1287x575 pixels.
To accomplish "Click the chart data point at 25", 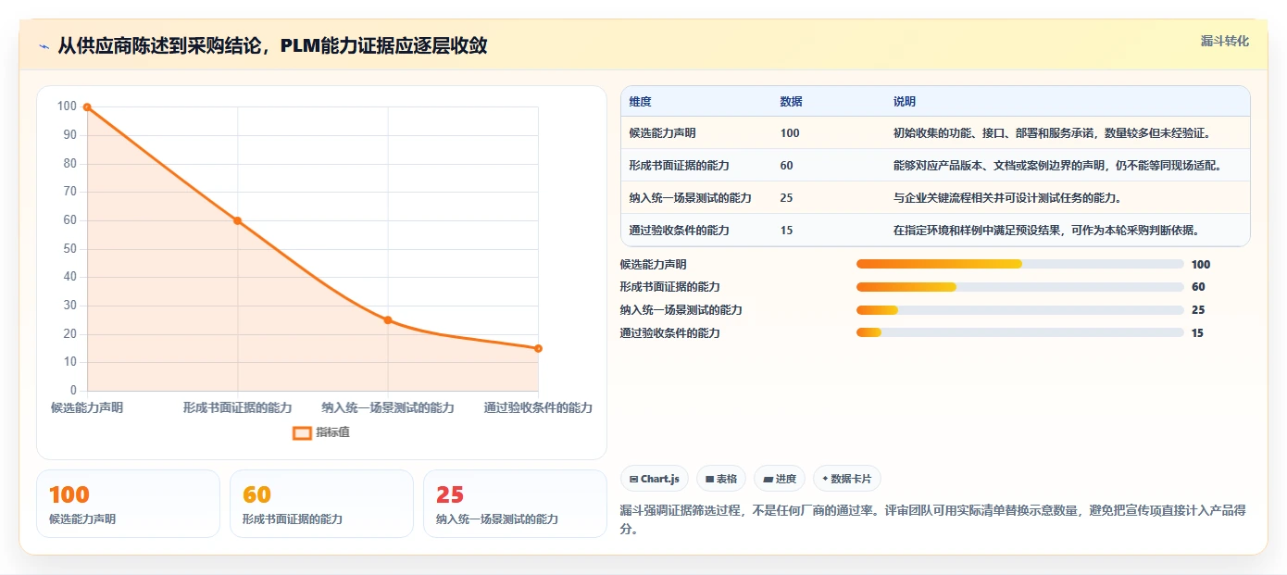I will click(x=388, y=320).
